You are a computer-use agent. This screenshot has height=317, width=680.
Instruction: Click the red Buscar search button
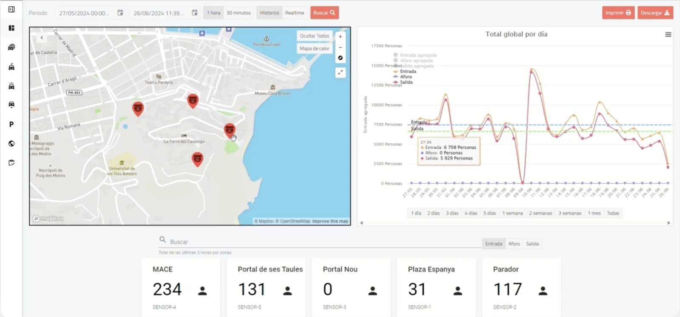coord(324,13)
